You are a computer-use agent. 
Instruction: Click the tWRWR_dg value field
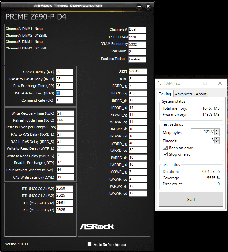pyautogui.click(x=138, y=179)
